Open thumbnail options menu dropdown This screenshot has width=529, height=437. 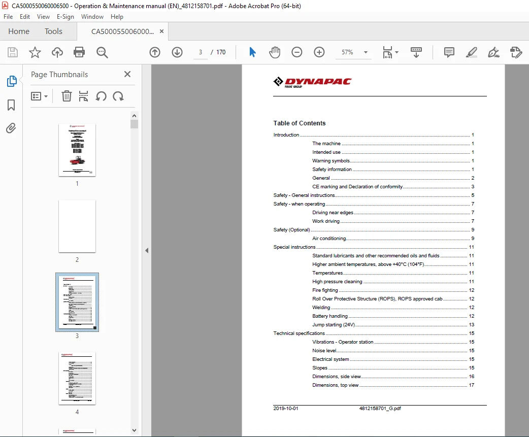39,96
